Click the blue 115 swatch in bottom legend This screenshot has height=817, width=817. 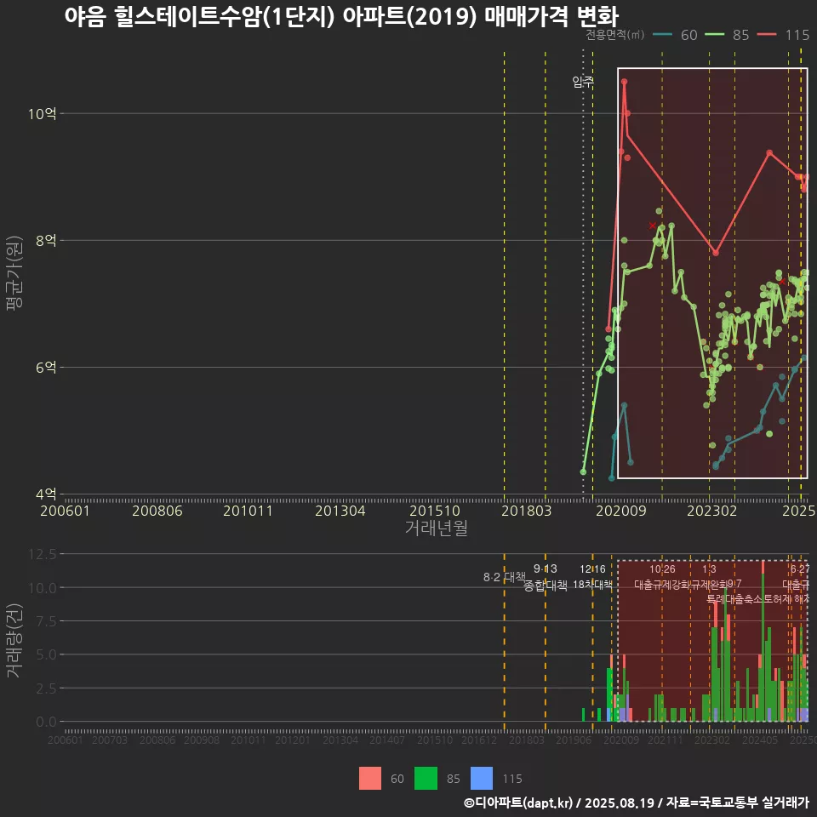pyautogui.click(x=482, y=779)
